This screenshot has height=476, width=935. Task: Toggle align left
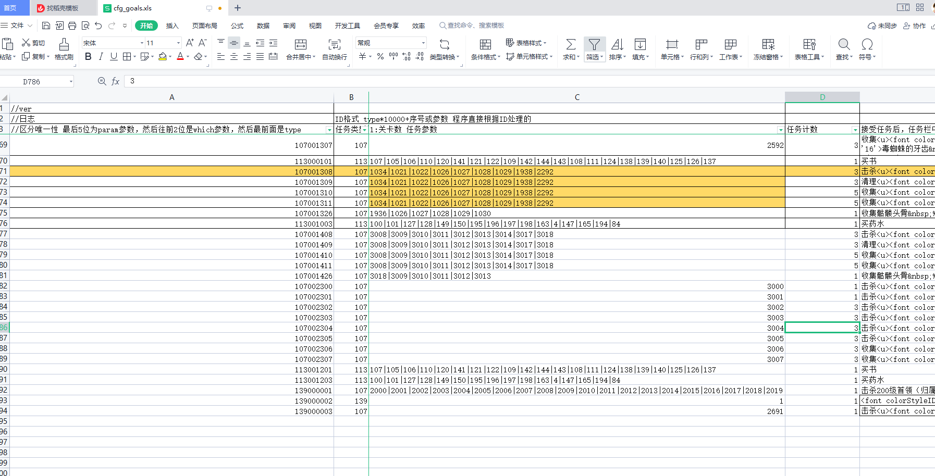pos(221,57)
